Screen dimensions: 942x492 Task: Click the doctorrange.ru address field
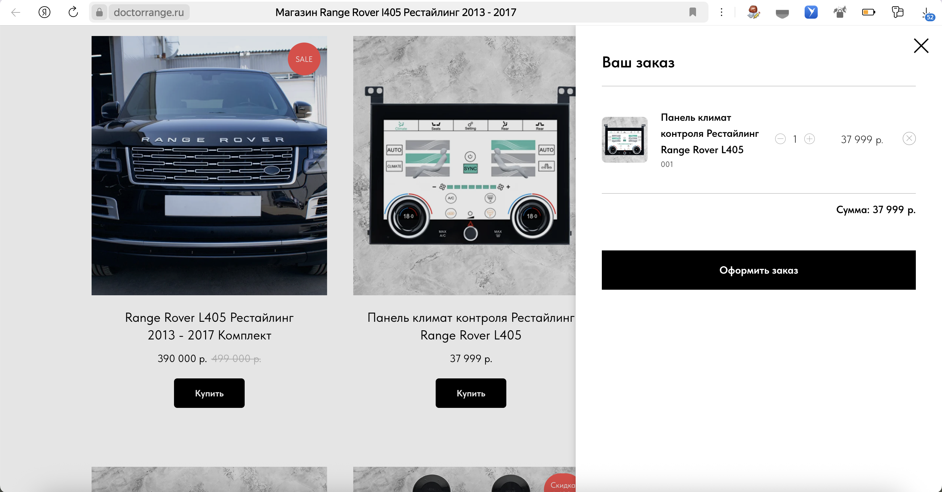149,12
